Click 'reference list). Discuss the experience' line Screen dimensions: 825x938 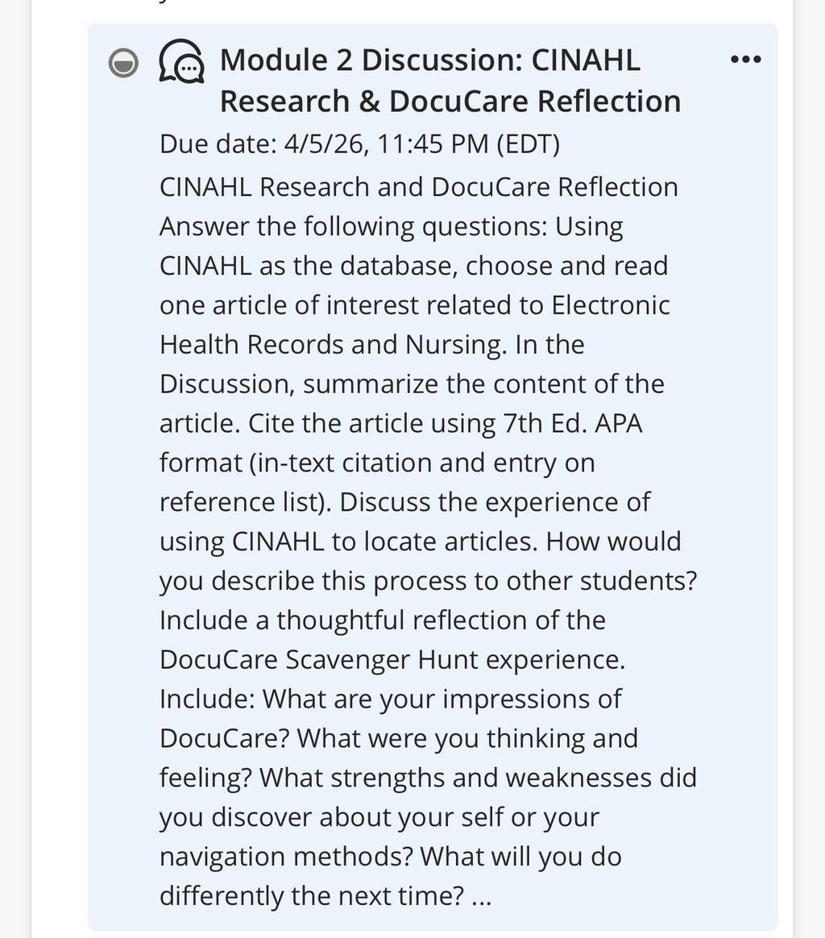click(x=404, y=503)
